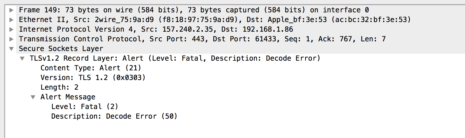465x138 pixels.
Task: Click the pane divider above Frame 149
Action: 232,4
